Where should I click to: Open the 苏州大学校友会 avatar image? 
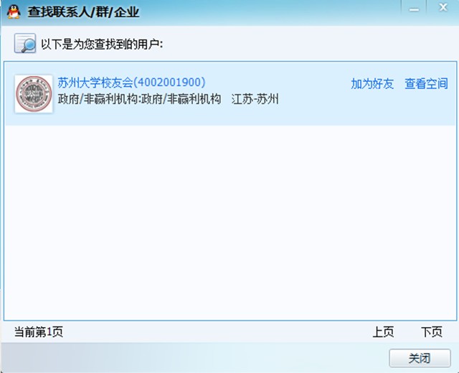click(x=34, y=93)
